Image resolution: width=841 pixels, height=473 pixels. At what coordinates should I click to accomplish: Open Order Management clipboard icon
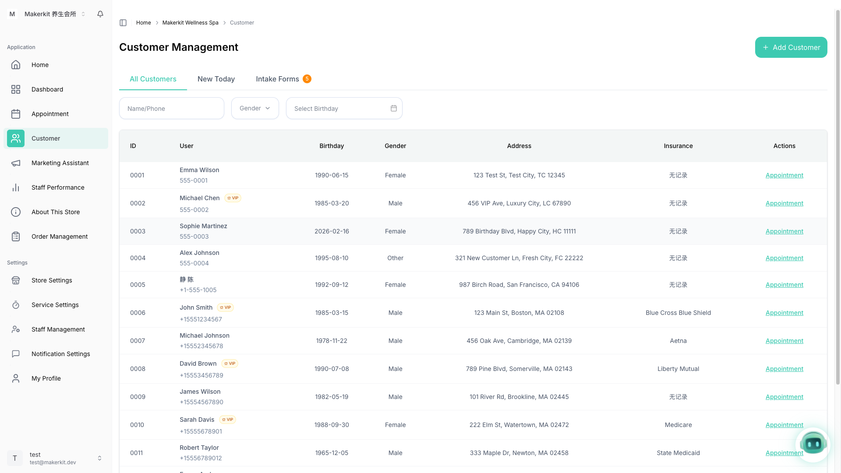tap(16, 236)
